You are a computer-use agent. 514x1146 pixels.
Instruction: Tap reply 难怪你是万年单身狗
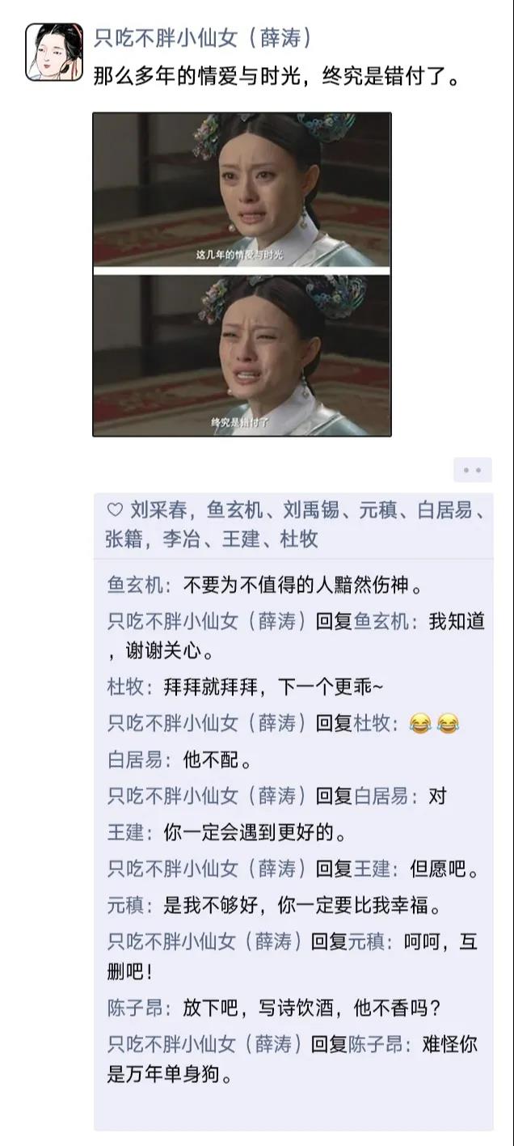[293, 1060]
